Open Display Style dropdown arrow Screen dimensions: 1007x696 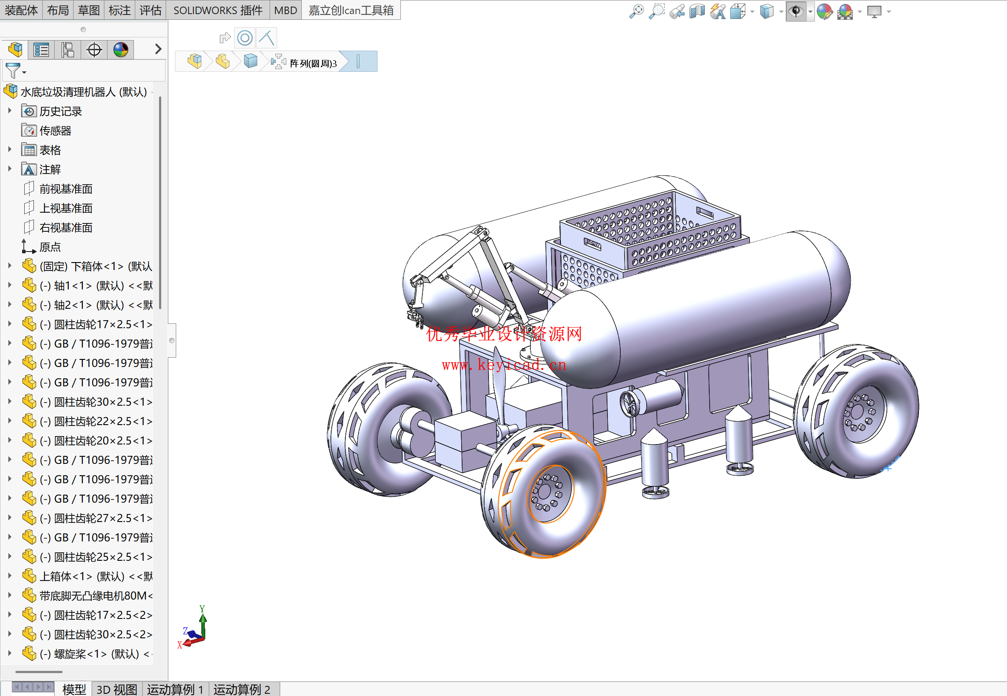click(781, 12)
